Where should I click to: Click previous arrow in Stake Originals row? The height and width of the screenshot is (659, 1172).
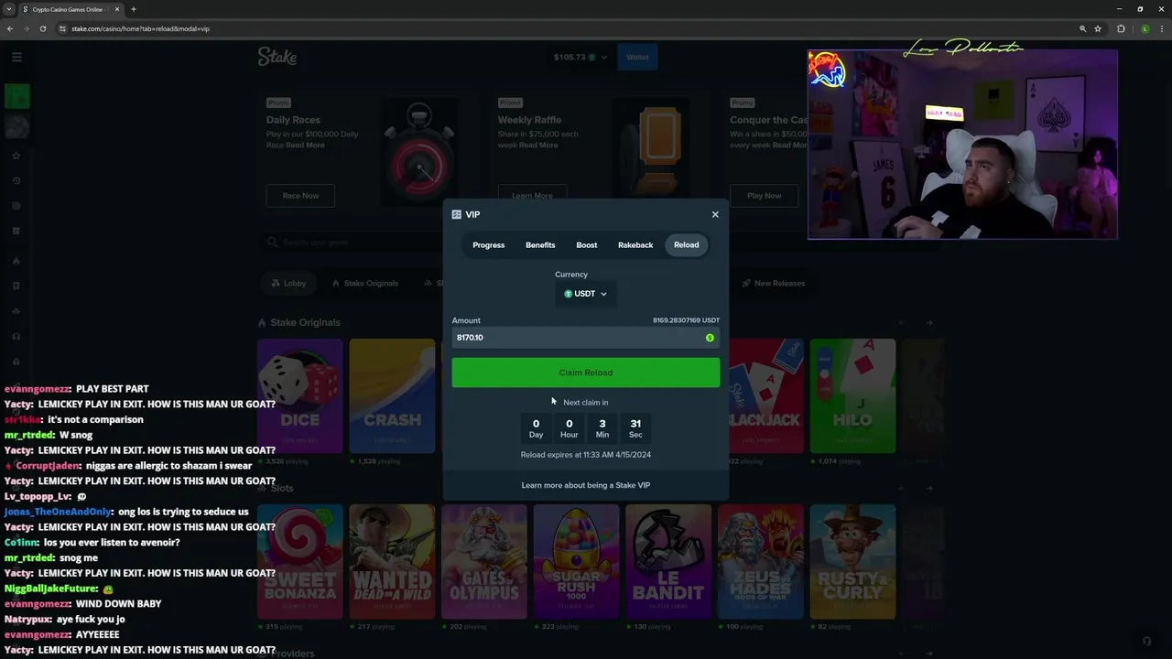tap(901, 322)
